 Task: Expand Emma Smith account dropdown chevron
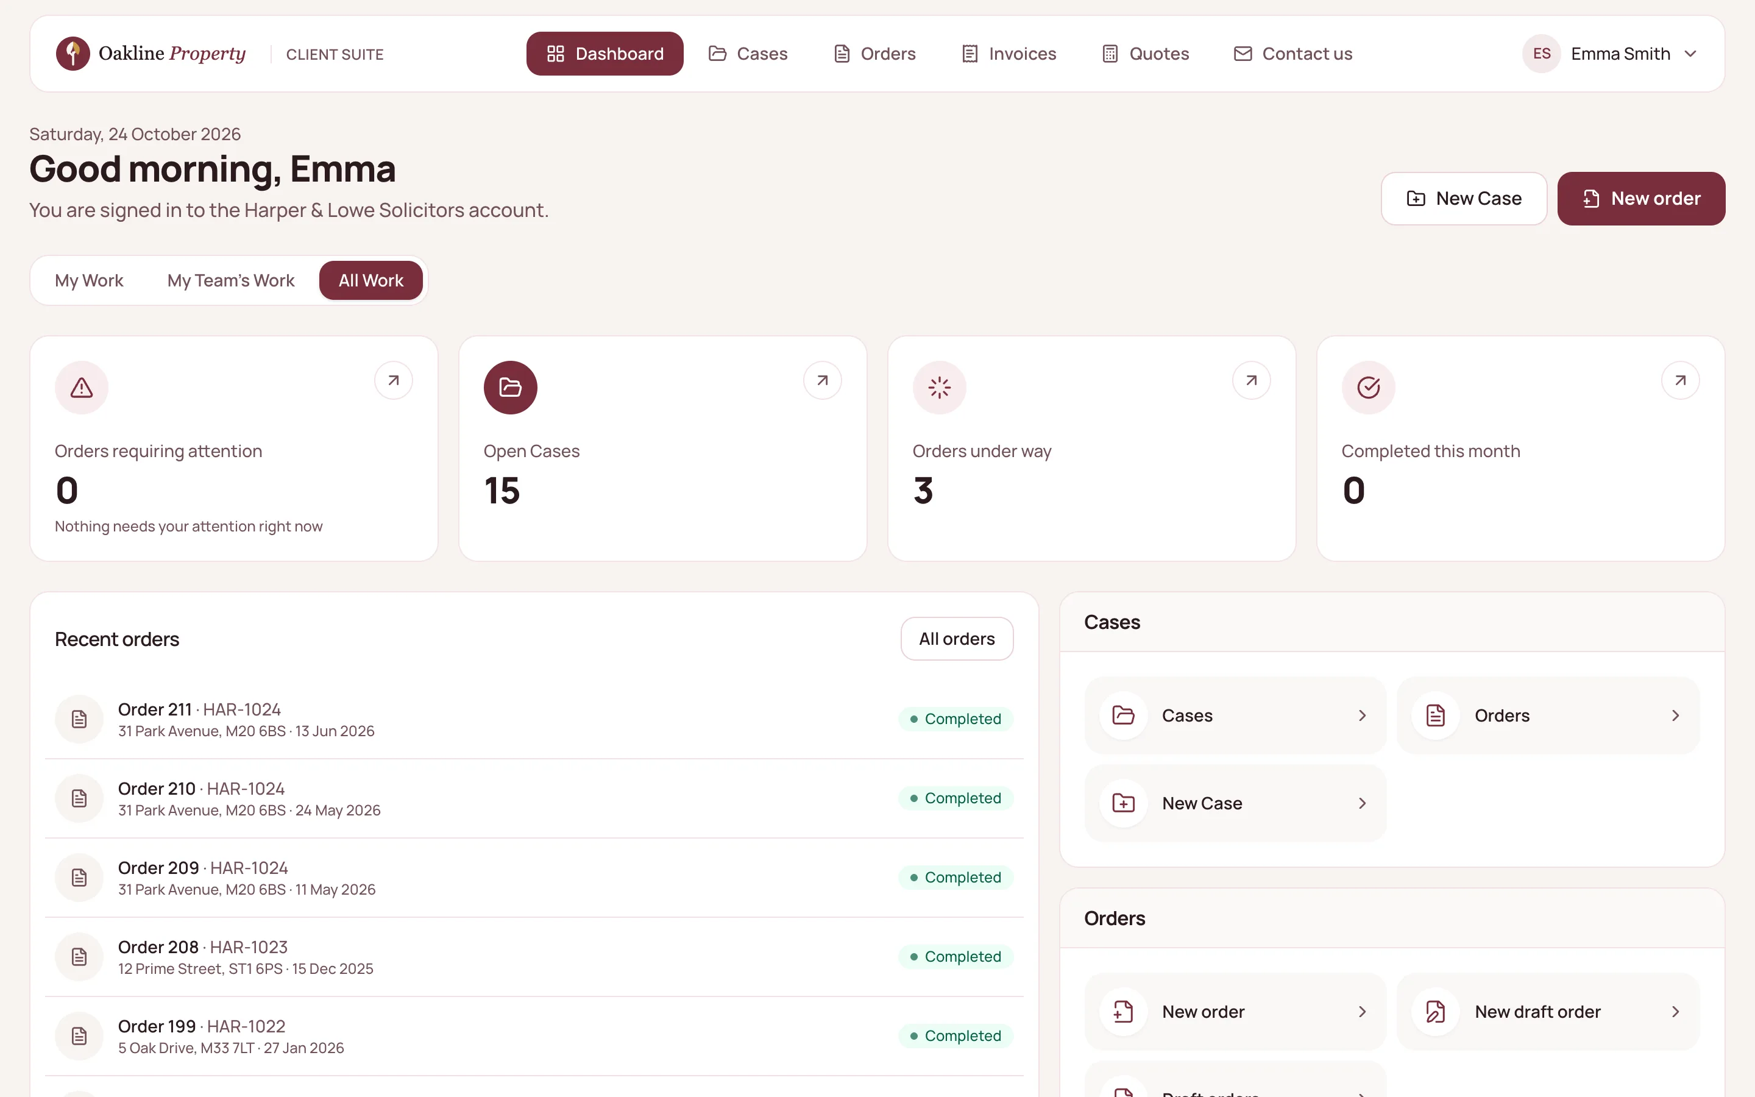(x=1690, y=54)
